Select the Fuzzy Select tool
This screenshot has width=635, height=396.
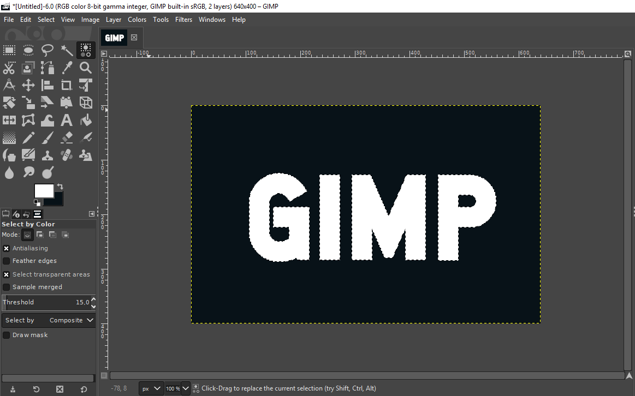(67, 50)
